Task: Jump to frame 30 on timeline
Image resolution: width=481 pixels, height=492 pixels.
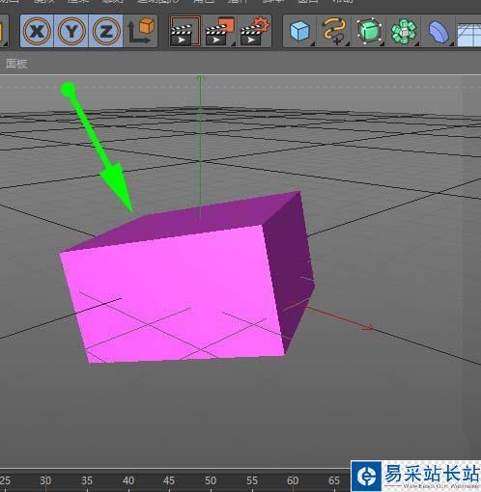Action: (x=45, y=480)
